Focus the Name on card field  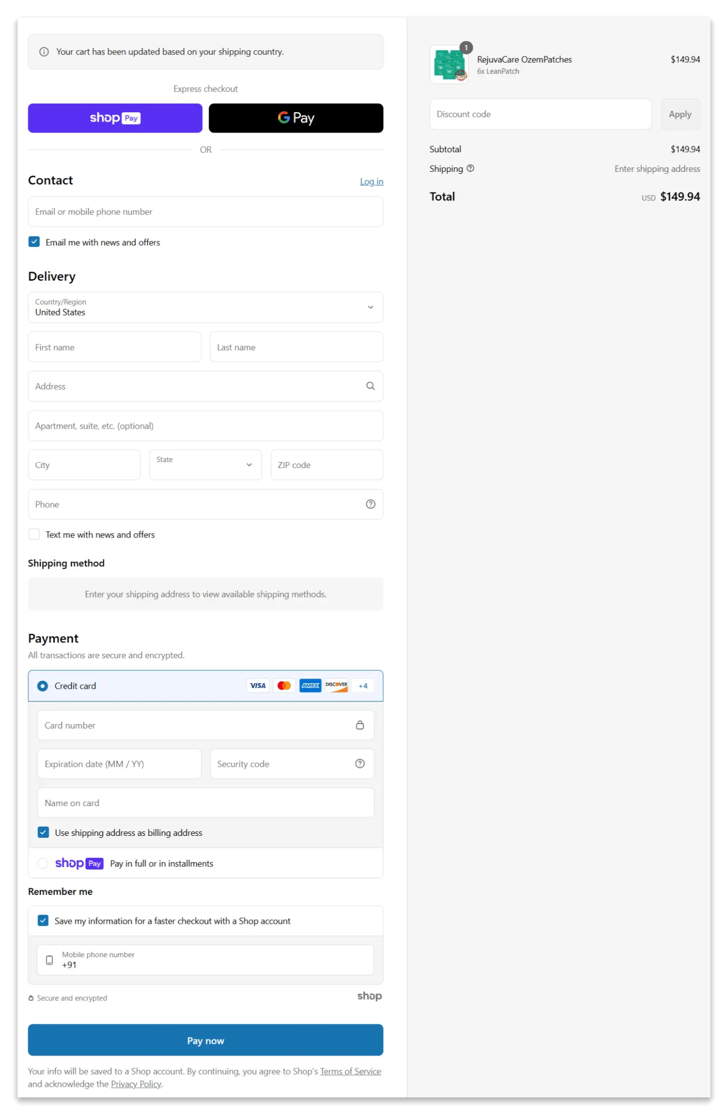tap(205, 803)
